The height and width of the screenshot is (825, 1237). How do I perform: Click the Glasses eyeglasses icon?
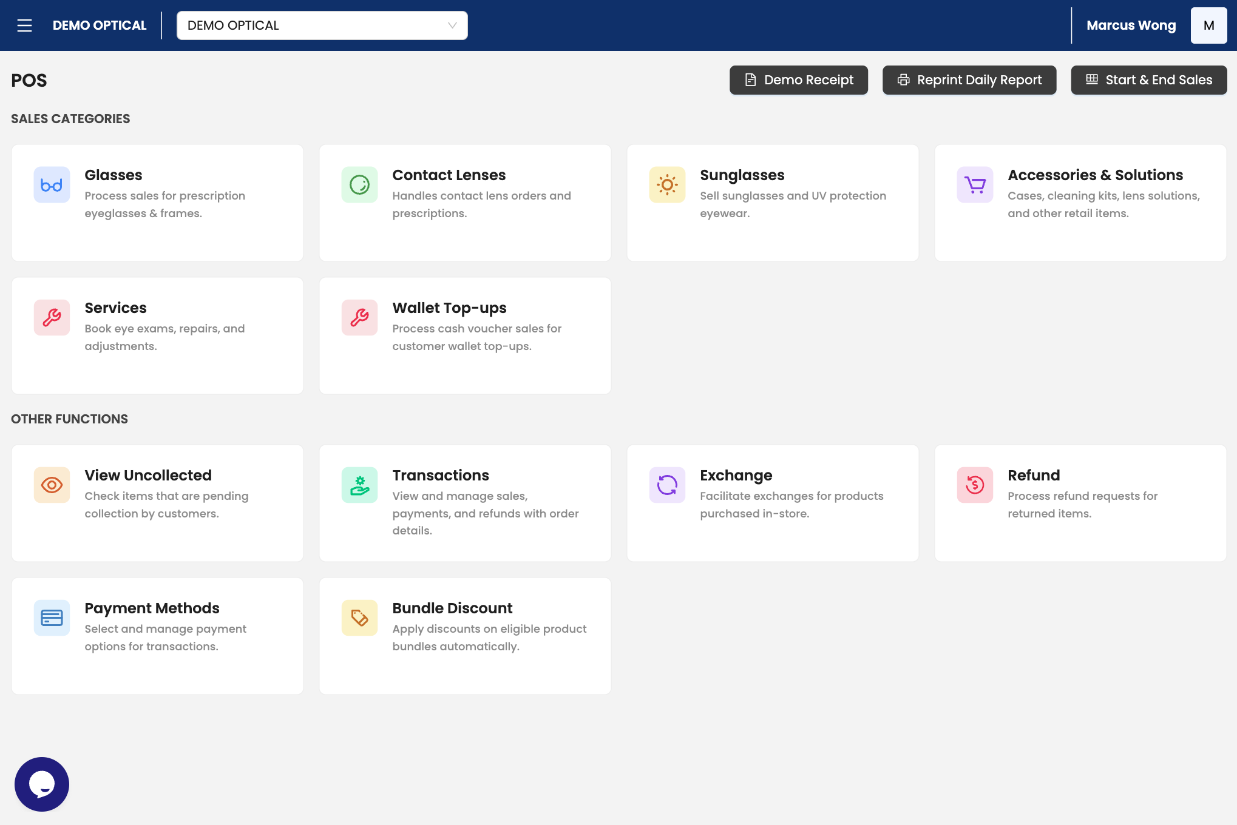(x=52, y=184)
